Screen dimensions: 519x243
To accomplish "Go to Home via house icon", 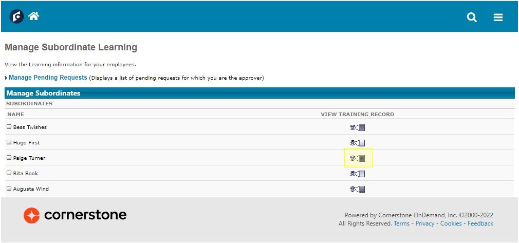I will click(x=34, y=16).
